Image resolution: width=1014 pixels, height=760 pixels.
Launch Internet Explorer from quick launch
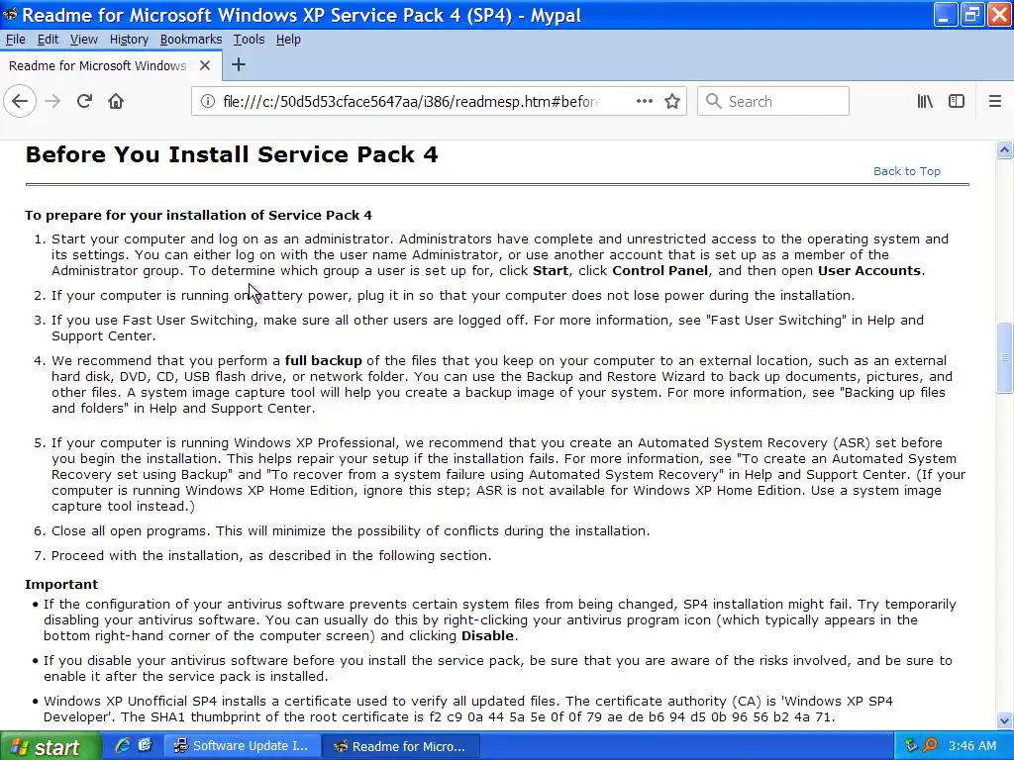[x=122, y=745]
